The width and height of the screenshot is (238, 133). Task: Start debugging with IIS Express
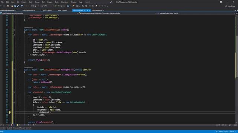[x=60, y=6]
